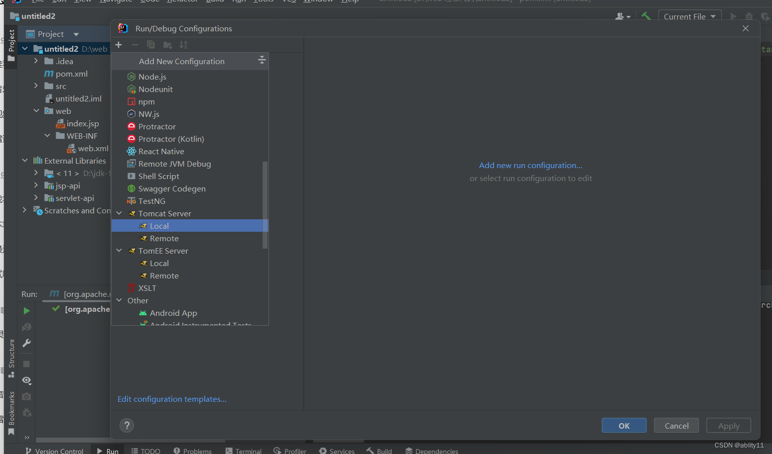
Task: Open the Dependencies tool window tab
Action: coord(431,451)
